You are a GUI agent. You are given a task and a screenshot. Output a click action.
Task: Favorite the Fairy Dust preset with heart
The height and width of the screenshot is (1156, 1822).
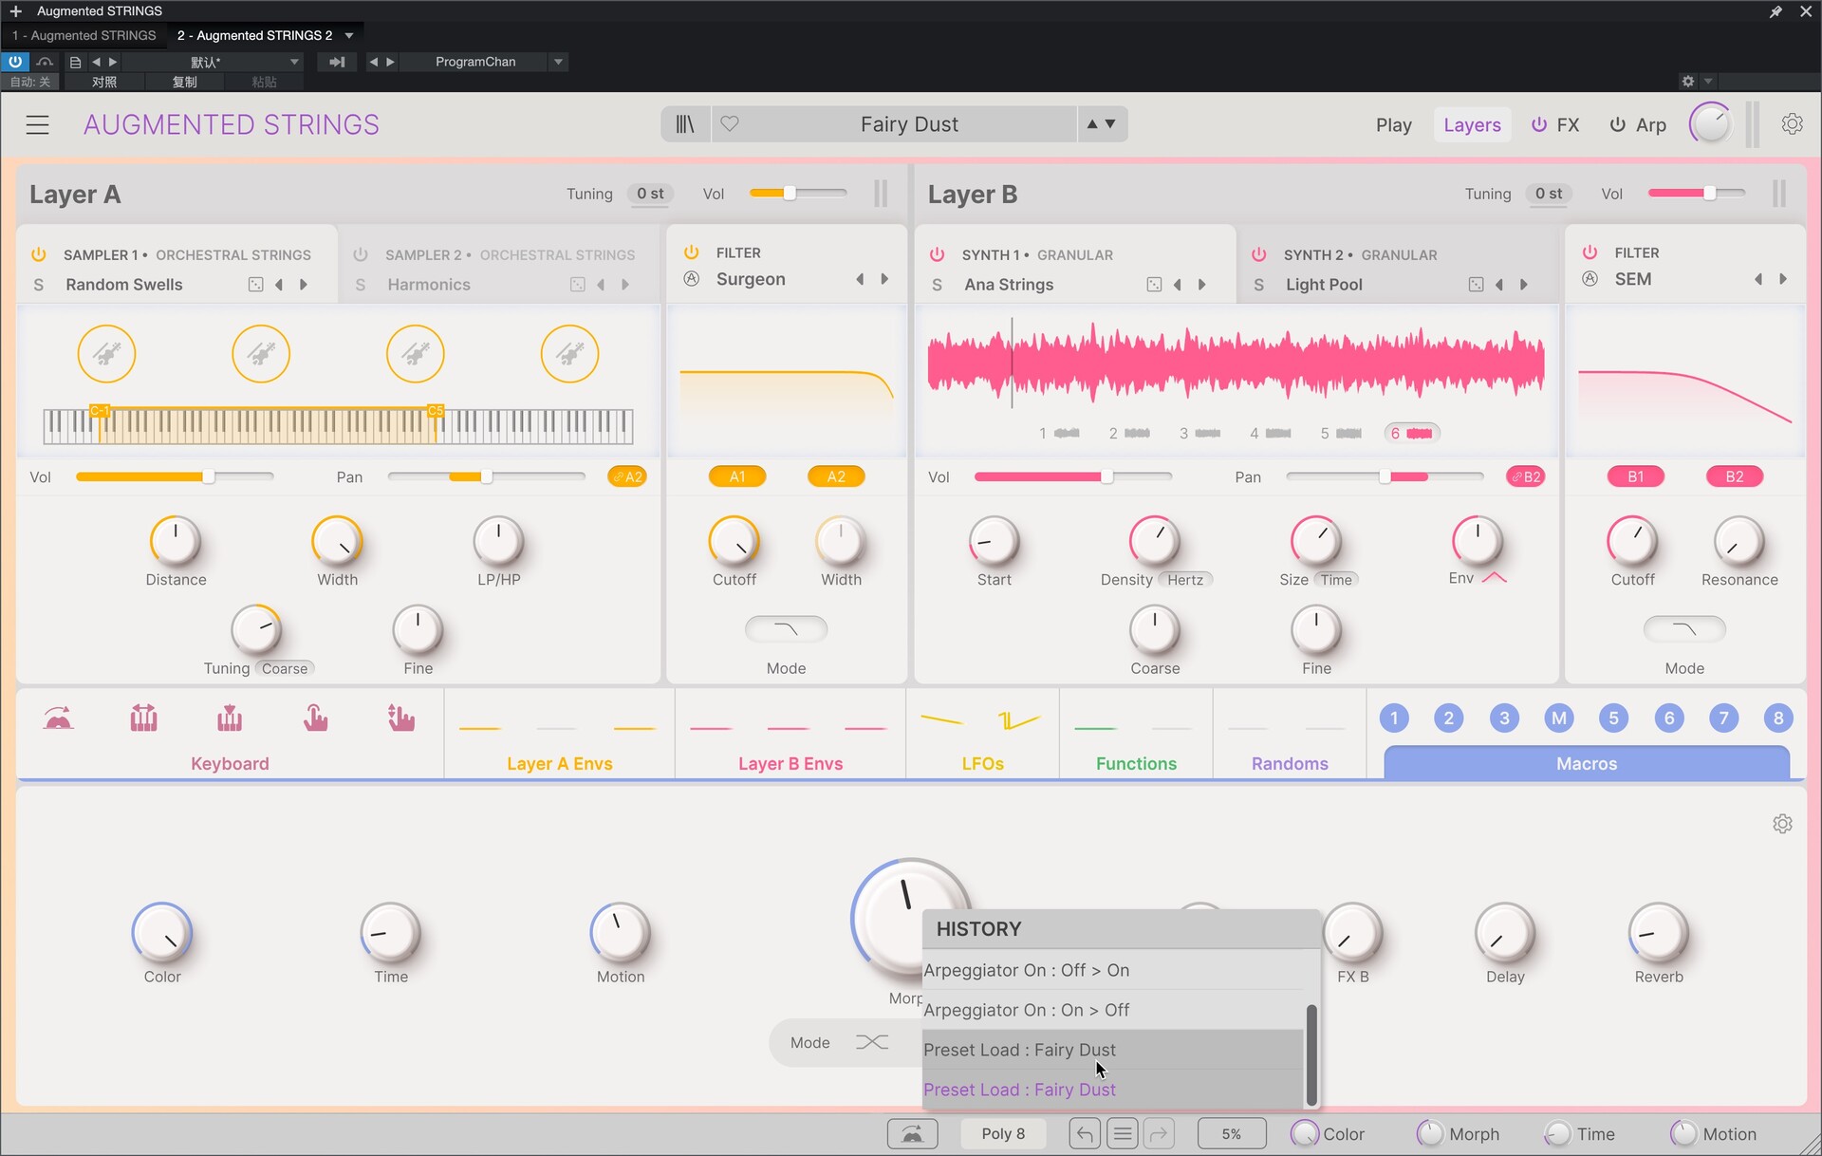730,123
